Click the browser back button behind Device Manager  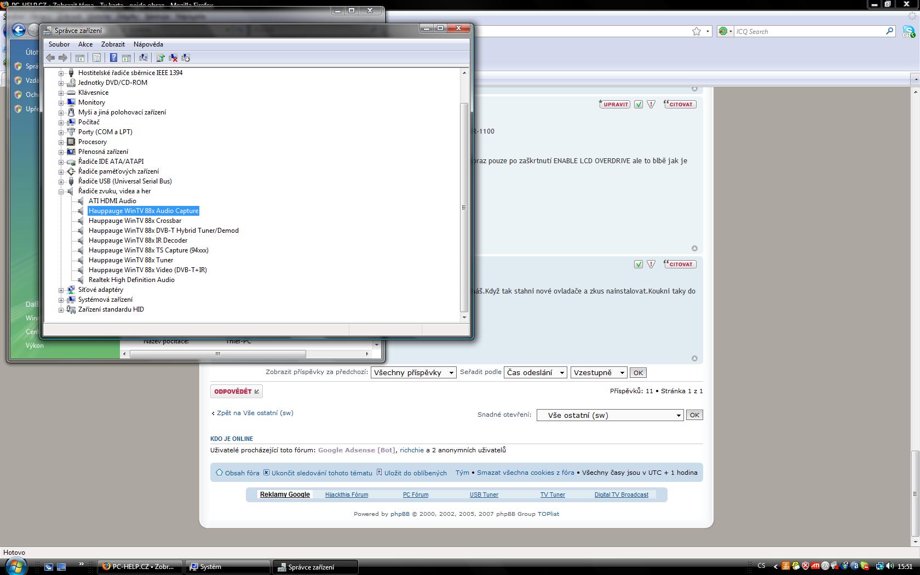(x=19, y=30)
